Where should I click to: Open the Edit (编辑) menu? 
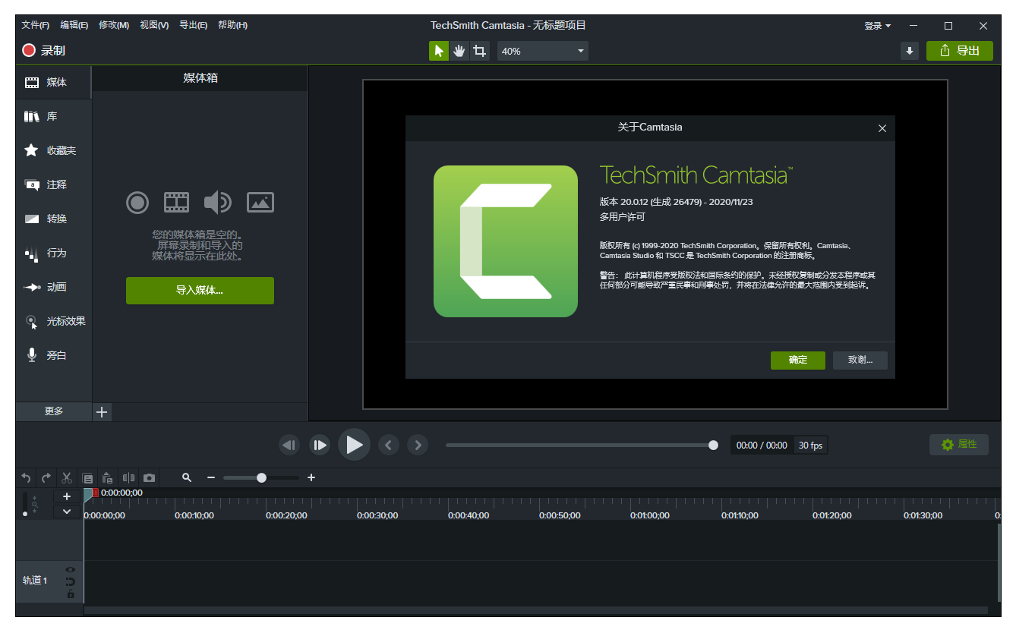coord(74,25)
